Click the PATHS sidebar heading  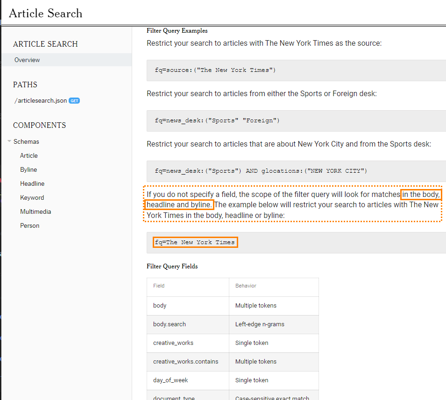point(25,85)
